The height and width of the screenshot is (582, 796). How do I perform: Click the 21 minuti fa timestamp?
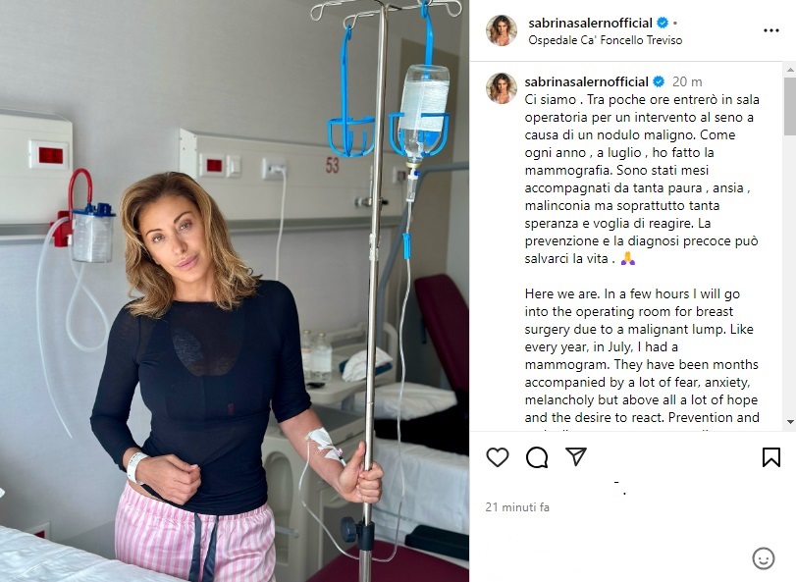click(x=517, y=506)
